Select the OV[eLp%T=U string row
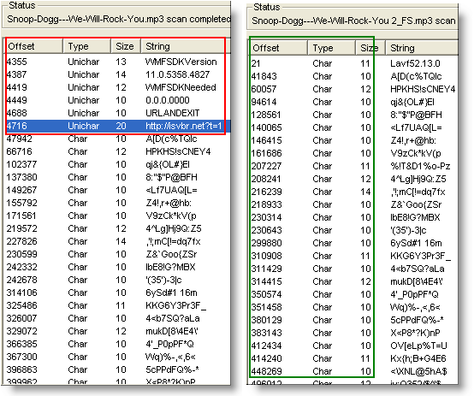The width and height of the screenshot is (474, 396). (353, 346)
